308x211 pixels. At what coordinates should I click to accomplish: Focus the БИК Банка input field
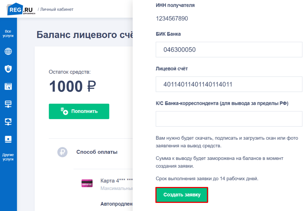[x=229, y=50]
